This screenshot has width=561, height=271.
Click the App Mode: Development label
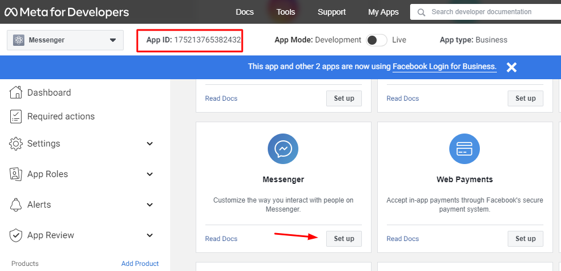pyautogui.click(x=318, y=40)
